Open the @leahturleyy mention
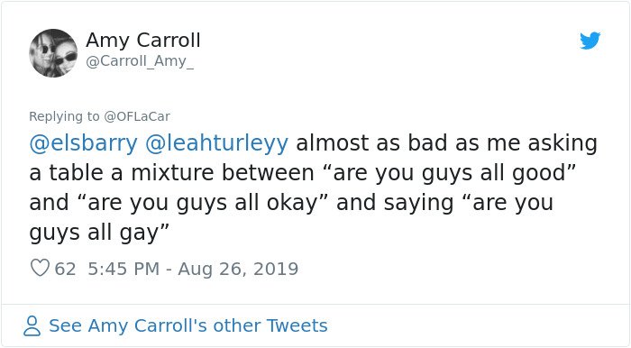The height and width of the screenshot is (348, 631). [x=216, y=143]
